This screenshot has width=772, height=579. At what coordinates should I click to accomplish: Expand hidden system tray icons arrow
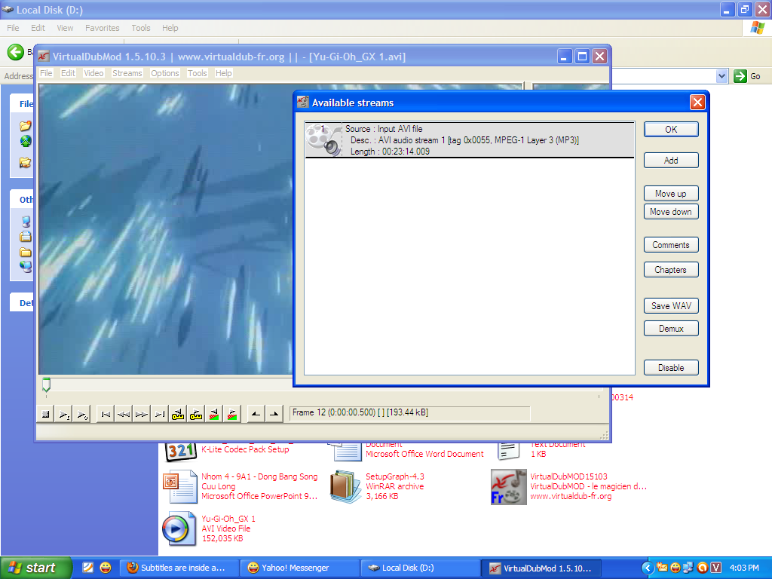648,568
